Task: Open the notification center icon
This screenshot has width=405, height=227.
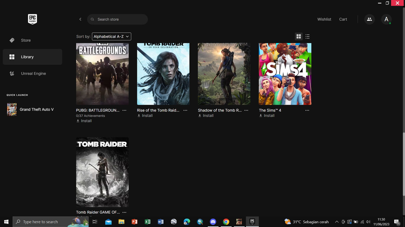Action: (x=397, y=222)
